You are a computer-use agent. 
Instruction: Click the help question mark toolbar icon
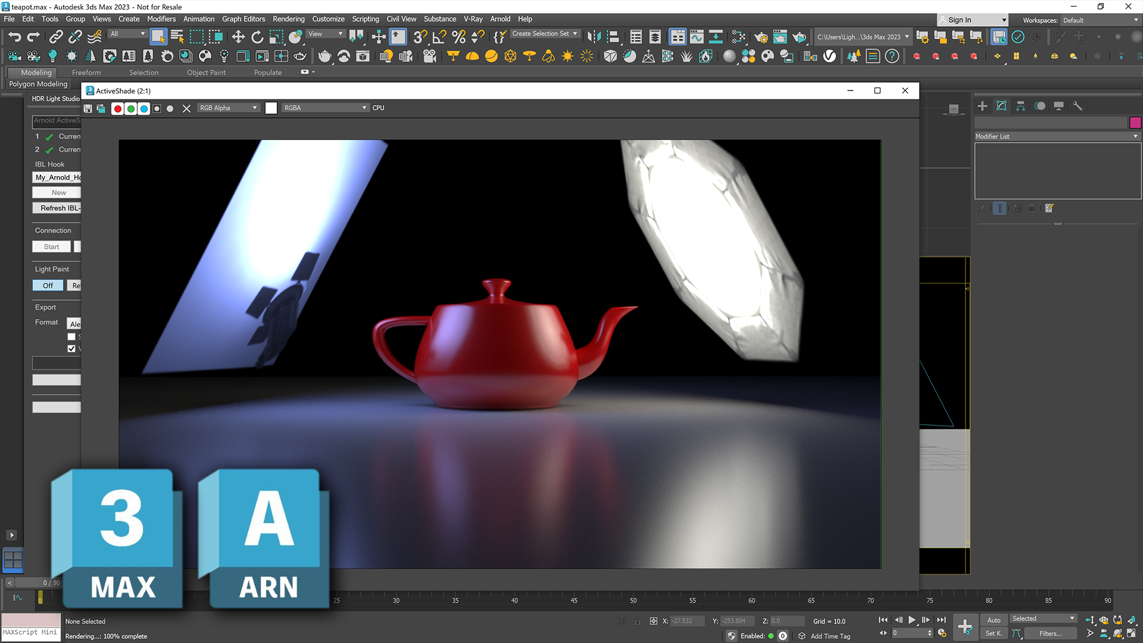tap(892, 57)
